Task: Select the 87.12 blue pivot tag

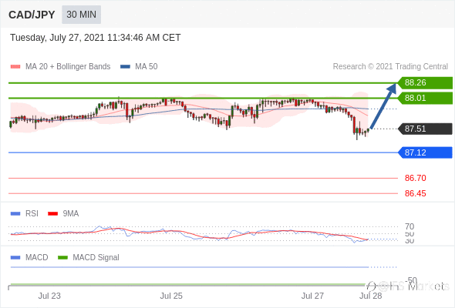Action: coord(425,152)
